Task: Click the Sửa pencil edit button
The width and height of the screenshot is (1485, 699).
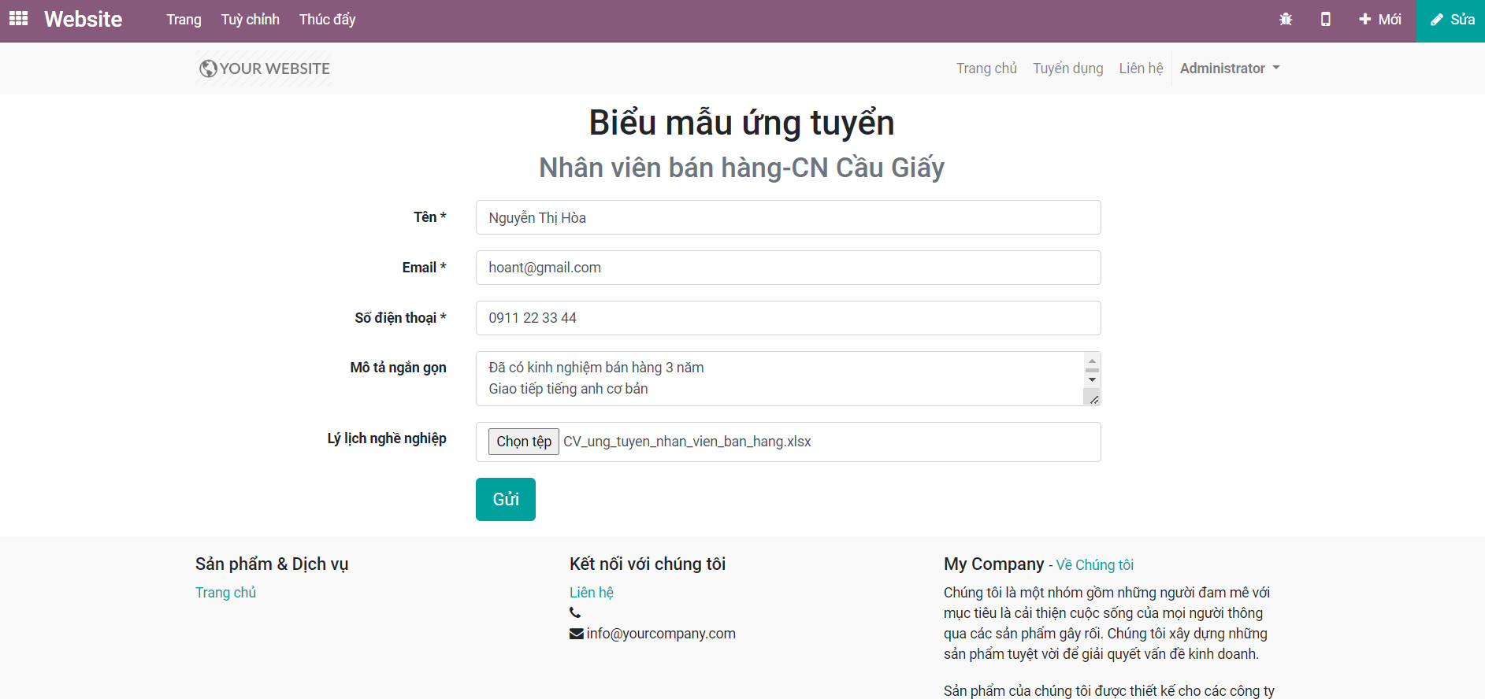Action: tap(1451, 20)
